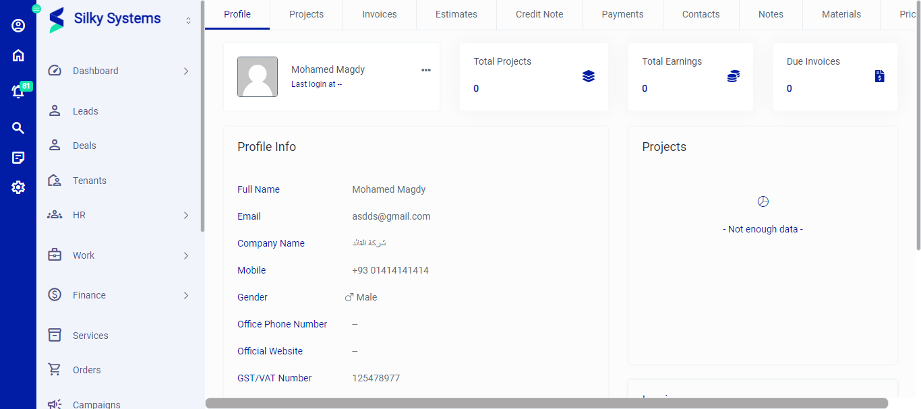Click the Total Projects layers icon
The height and width of the screenshot is (409, 921).
pyautogui.click(x=589, y=76)
